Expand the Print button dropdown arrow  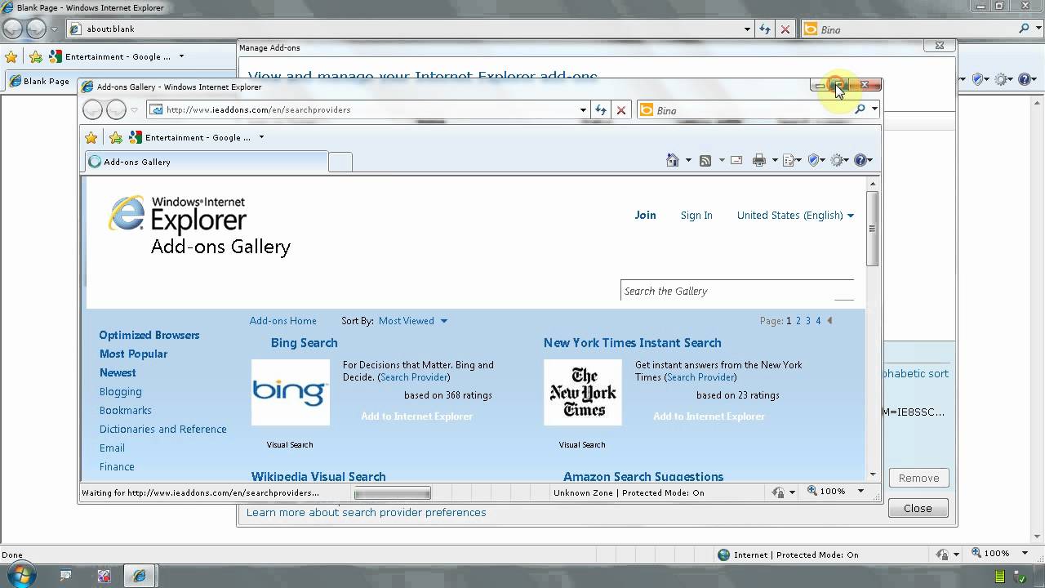pos(775,161)
